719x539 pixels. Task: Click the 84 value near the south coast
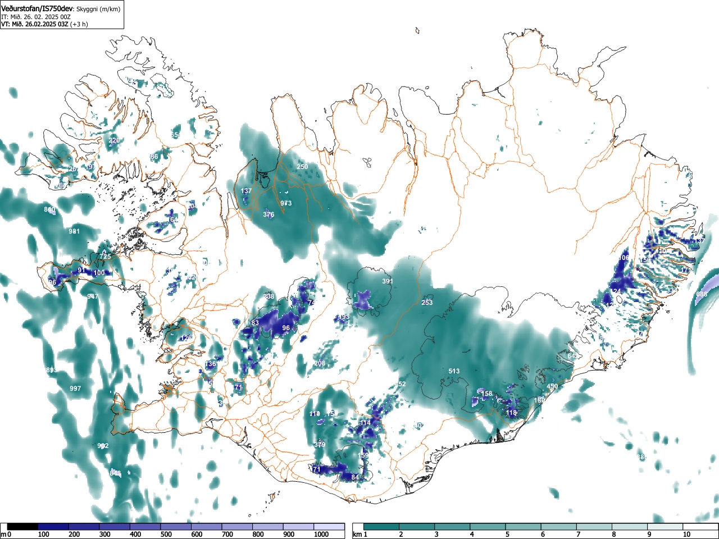coord(354,477)
